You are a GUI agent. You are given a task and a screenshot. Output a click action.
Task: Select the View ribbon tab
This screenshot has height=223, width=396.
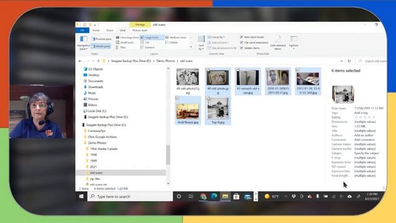123,30
